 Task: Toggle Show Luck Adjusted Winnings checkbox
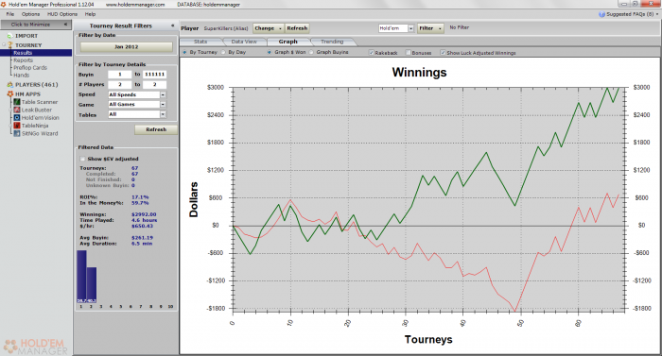[x=443, y=53]
